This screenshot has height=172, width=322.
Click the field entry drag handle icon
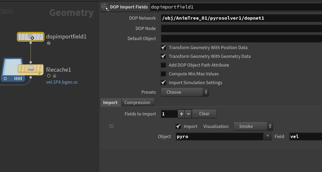point(111,126)
